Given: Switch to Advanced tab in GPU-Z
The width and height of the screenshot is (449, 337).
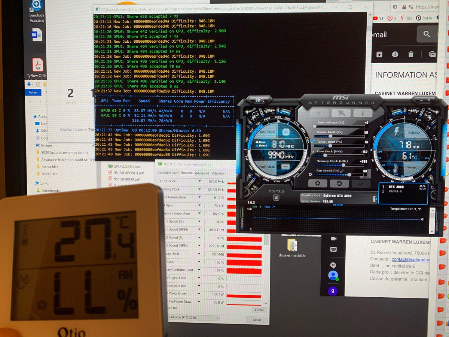Looking at the screenshot, I should (x=202, y=173).
